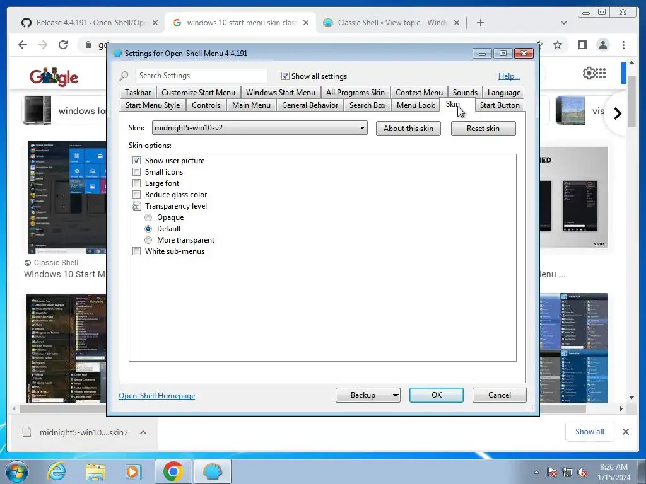Switch to Context Menu tab
Image resolution: width=646 pixels, height=484 pixels.
(419, 93)
